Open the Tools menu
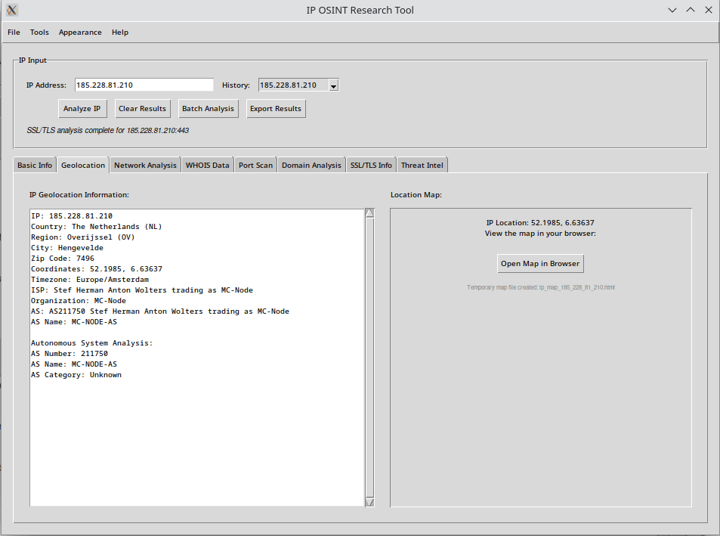The width and height of the screenshot is (720, 536). point(39,33)
